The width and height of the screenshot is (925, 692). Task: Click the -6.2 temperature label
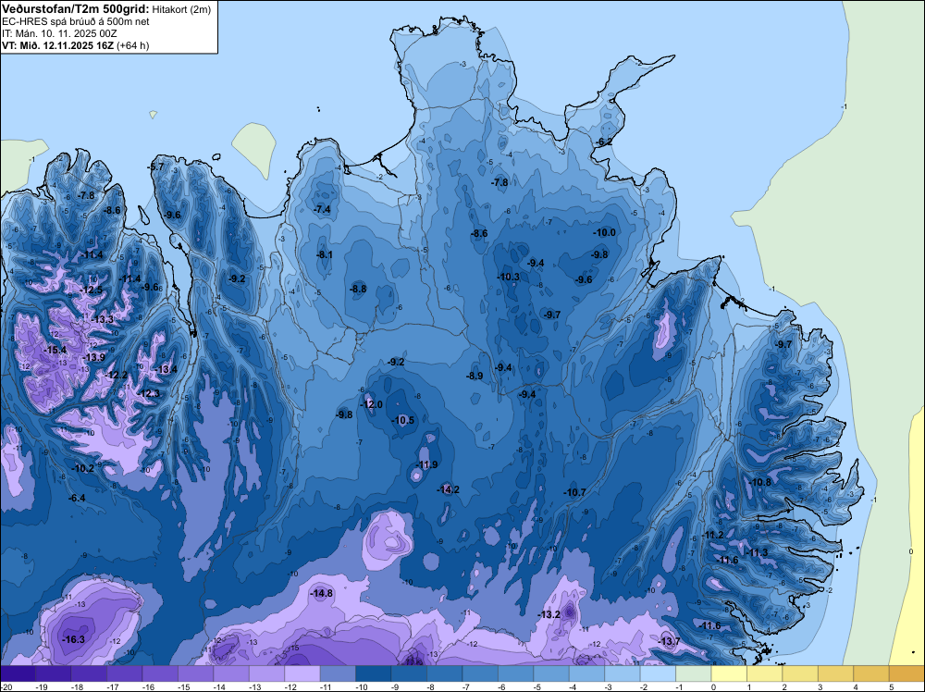pos(604,142)
